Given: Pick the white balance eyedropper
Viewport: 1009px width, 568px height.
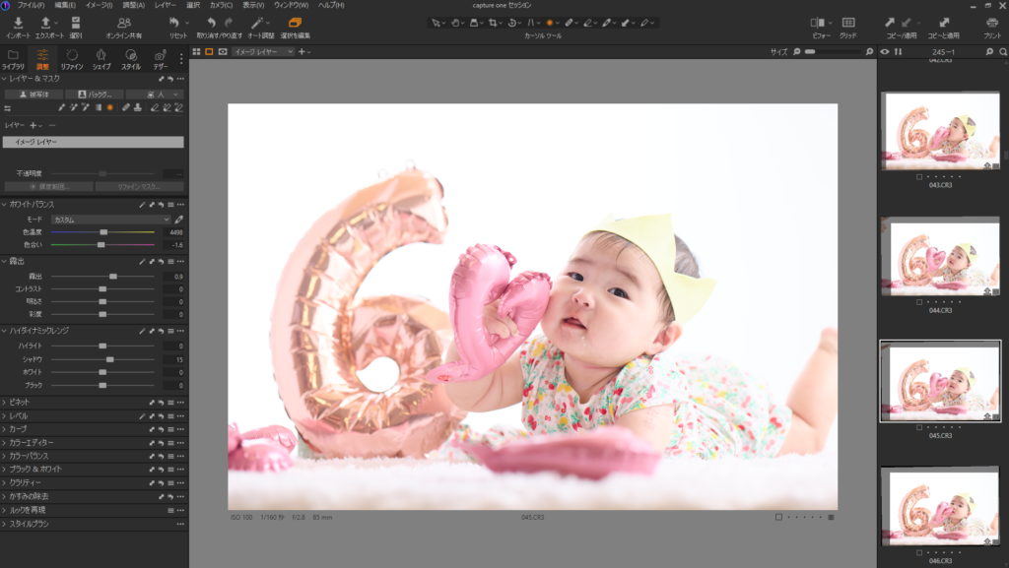Looking at the screenshot, I should [179, 220].
